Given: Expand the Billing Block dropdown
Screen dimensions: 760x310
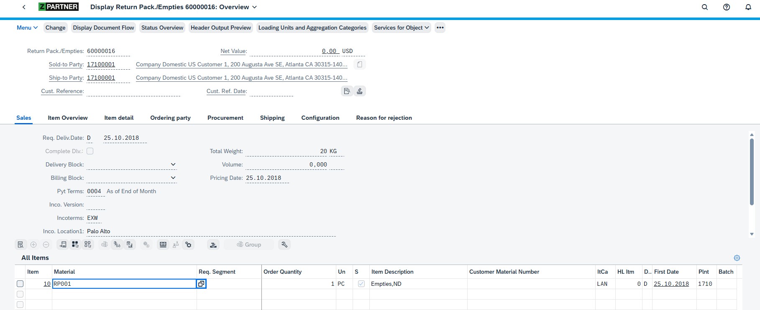Looking at the screenshot, I should (x=173, y=178).
